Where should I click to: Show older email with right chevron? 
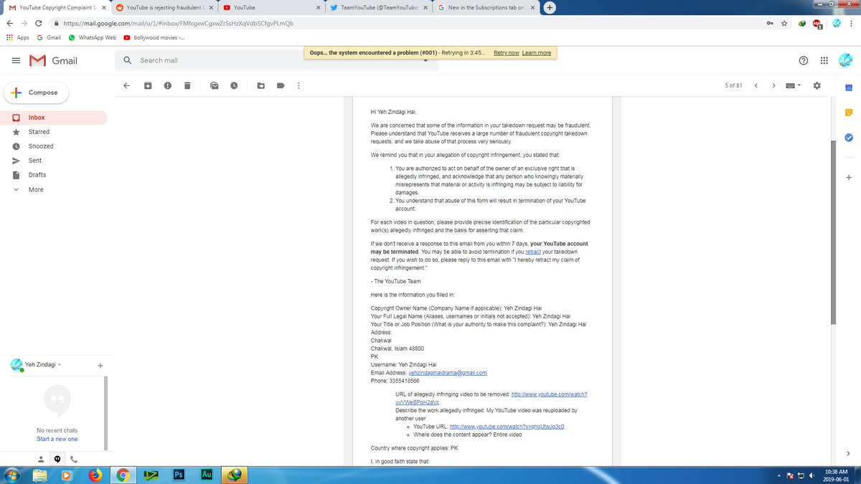click(x=773, y=85)
